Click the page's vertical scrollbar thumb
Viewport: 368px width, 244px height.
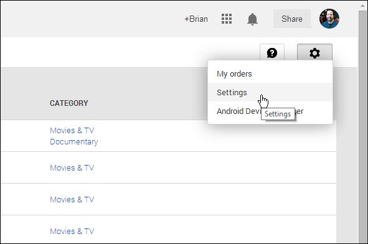pos(362,127)
